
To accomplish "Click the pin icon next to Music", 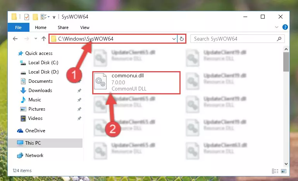I will pyautogui.click(x=79, y=100).
